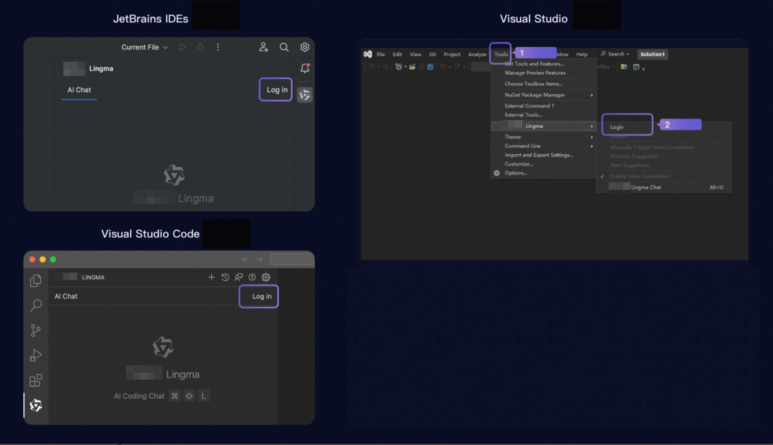773x445 pixels.
Task: Click the debug bug icon in JetBrains
Action: 200,47
